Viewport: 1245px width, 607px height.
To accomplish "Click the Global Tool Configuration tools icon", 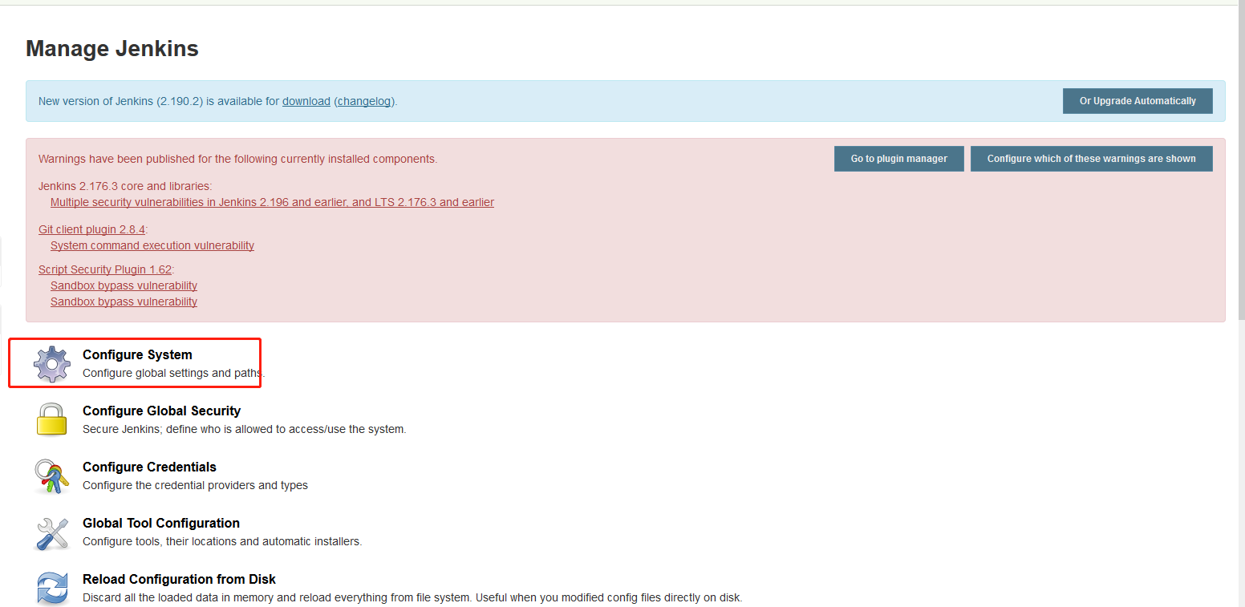I will click(52, 532).
